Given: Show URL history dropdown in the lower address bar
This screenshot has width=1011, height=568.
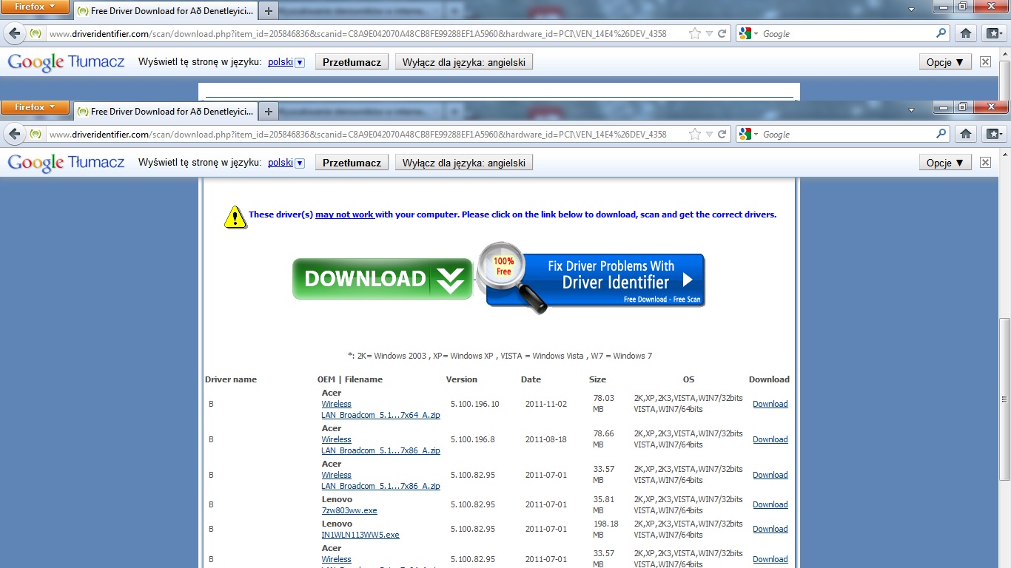Looking at the screenshot, I should coord(709,134).
